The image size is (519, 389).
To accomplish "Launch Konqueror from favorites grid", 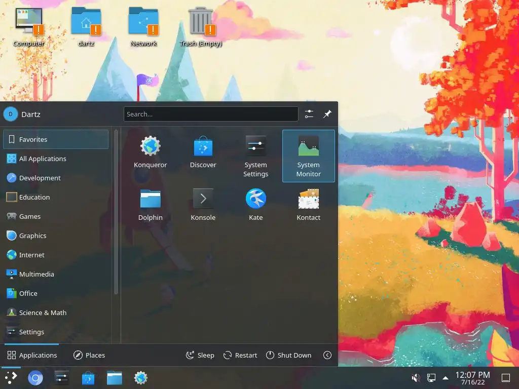I will [150, 152].
